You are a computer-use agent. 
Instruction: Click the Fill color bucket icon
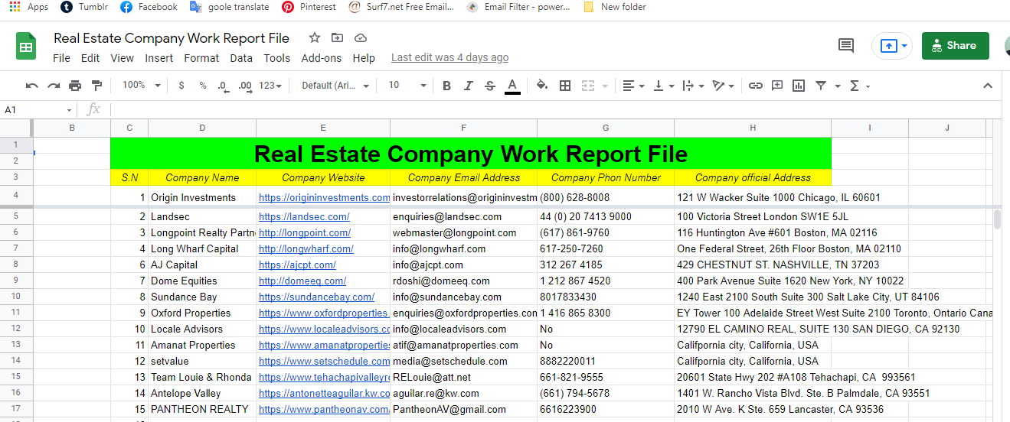click(x=542, y=86)
